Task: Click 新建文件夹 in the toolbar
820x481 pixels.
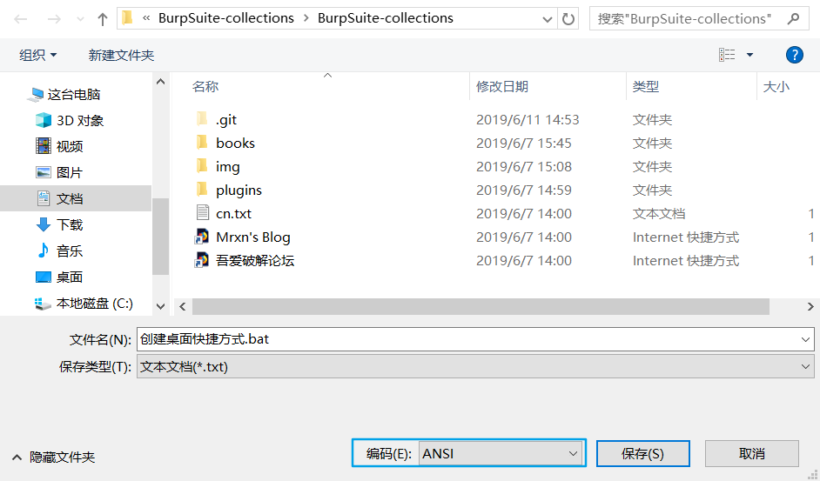Action: [x=121, y=55]
